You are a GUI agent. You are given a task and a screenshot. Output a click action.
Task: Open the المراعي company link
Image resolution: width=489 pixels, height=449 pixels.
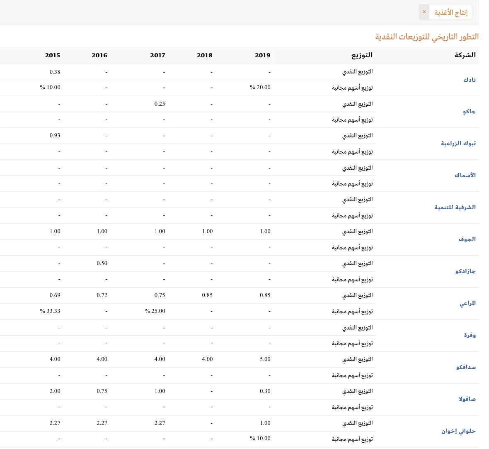pos(467,303)
